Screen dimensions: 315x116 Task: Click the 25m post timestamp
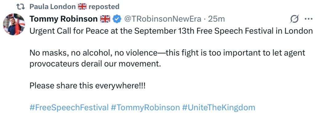(x=216, y=19)
